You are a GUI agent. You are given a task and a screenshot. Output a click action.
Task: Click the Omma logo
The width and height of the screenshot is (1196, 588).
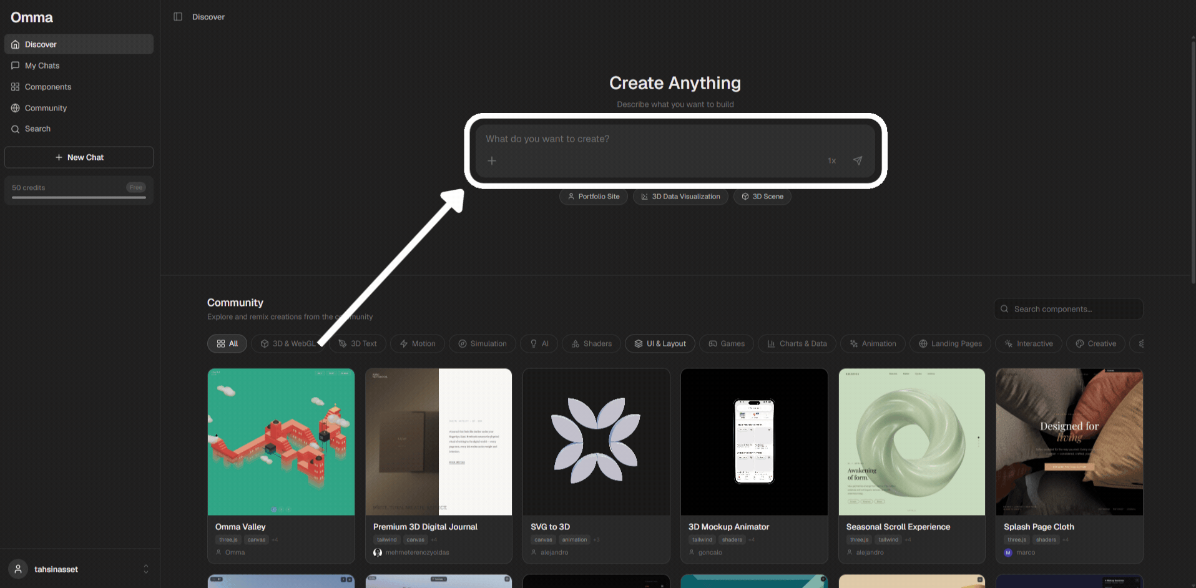(32, 17)
